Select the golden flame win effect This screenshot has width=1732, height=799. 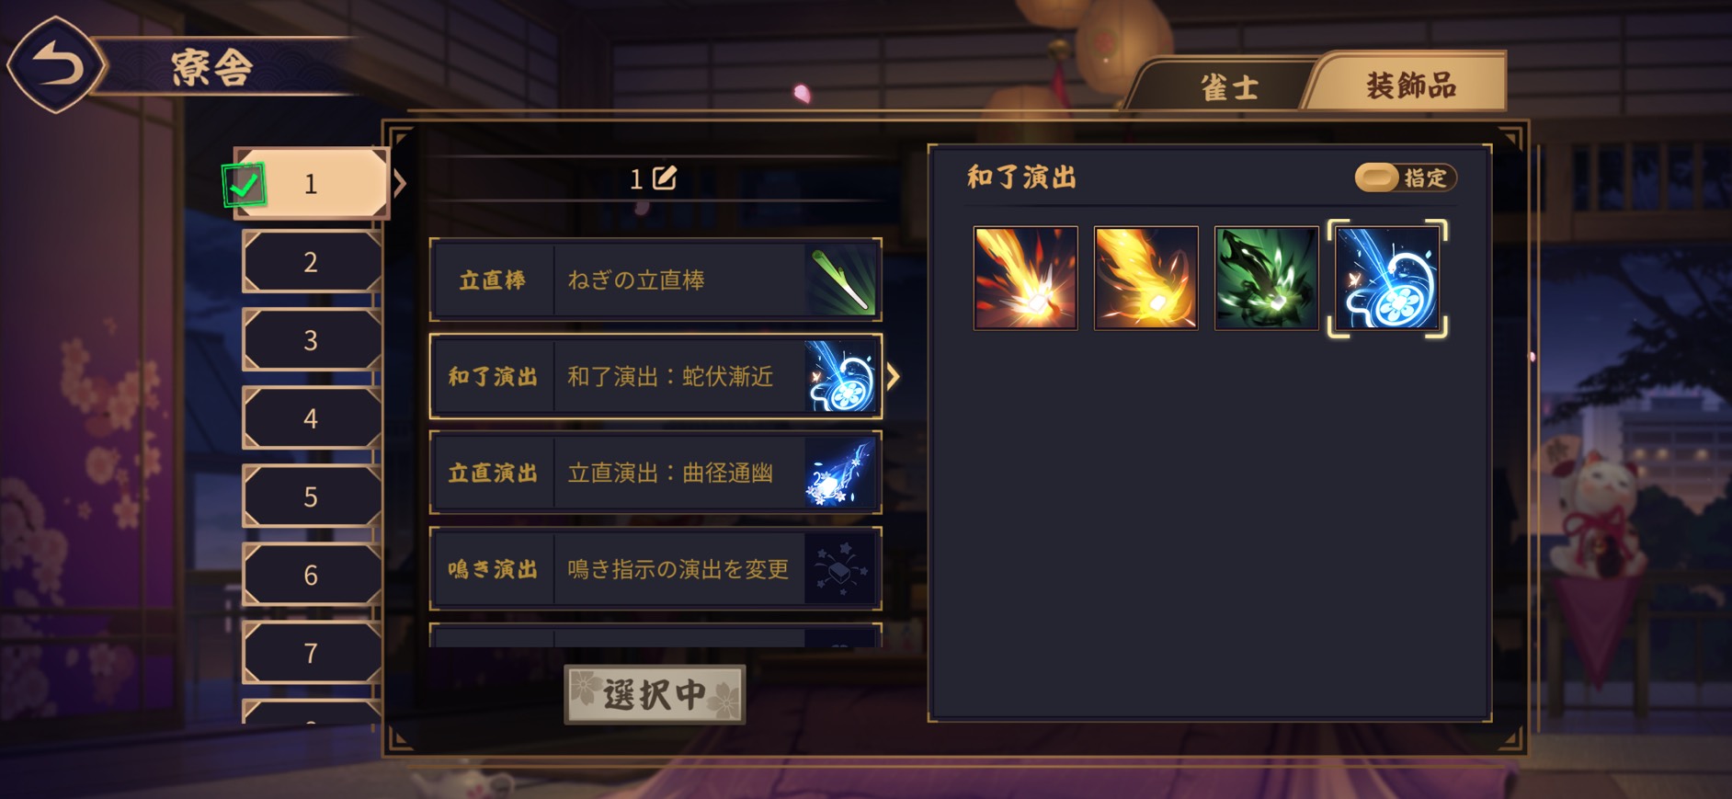point(1146,278)
